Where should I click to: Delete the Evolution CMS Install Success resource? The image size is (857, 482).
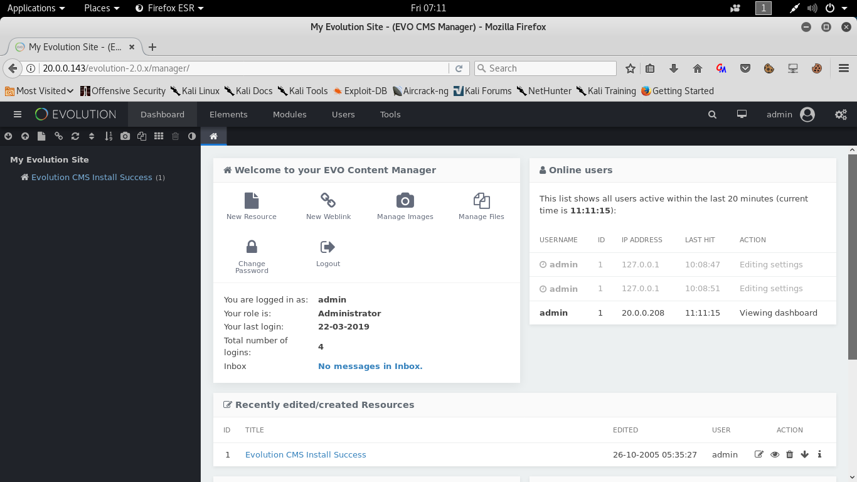pos(790,454)
